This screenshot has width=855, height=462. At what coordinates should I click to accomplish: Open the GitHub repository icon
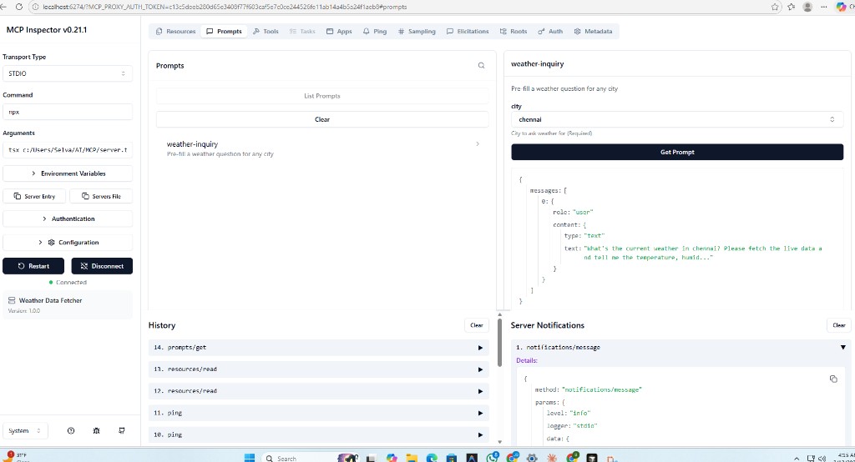[x=122, y=430]
